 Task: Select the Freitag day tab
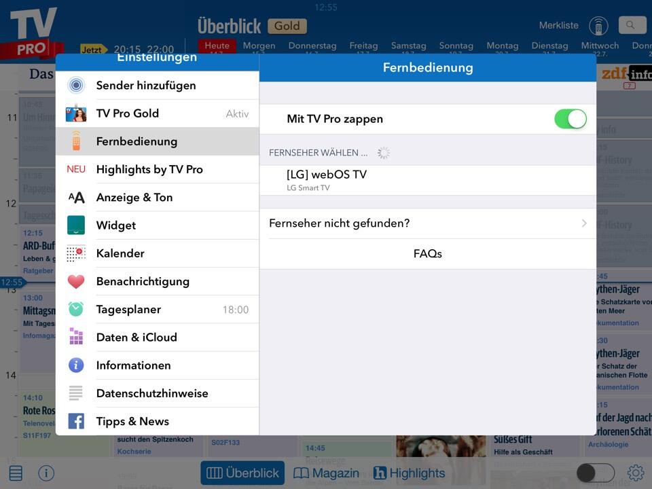(363, 46)
